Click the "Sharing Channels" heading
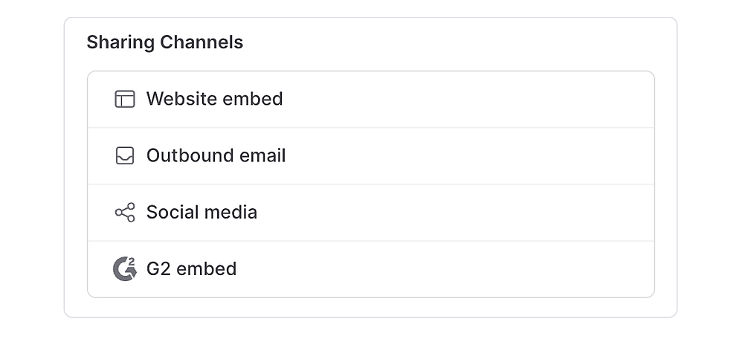The height and width of the screenshot is (342, 742). tap(164, 42)
